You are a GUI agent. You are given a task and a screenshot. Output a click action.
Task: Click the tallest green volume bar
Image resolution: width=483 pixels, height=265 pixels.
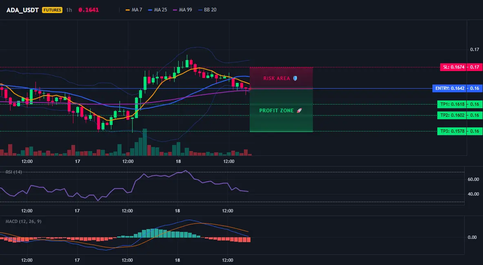pyautogui.click(x=145, y=142)
